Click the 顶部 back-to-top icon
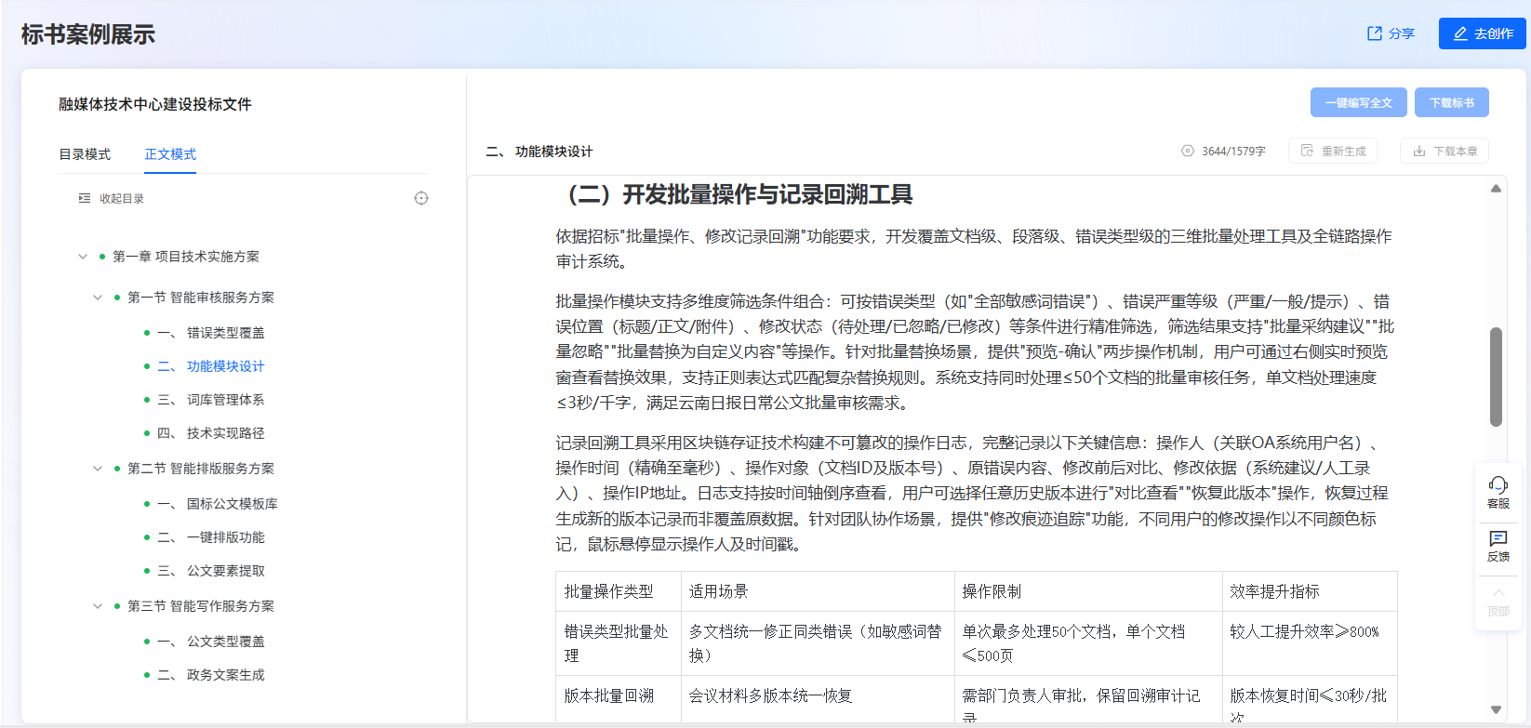Screen dimensions: 1531x728 coord(1498,593)
